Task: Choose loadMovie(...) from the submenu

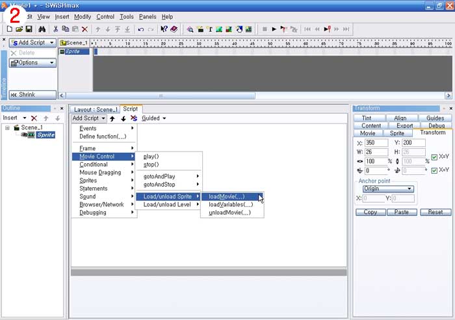Action: (232, 196)
